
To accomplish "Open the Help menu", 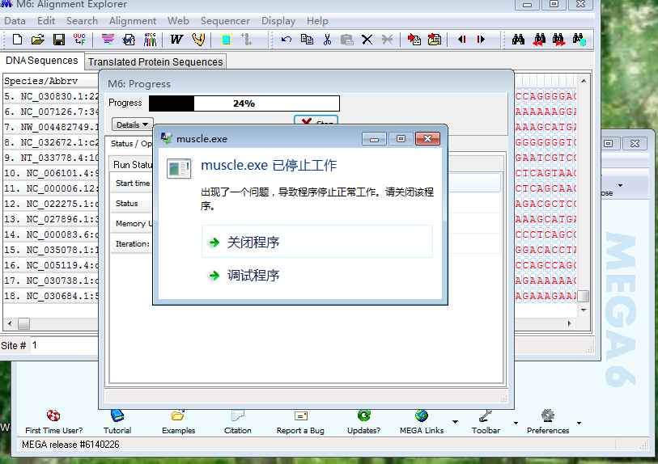I will (x=317, y=21).
